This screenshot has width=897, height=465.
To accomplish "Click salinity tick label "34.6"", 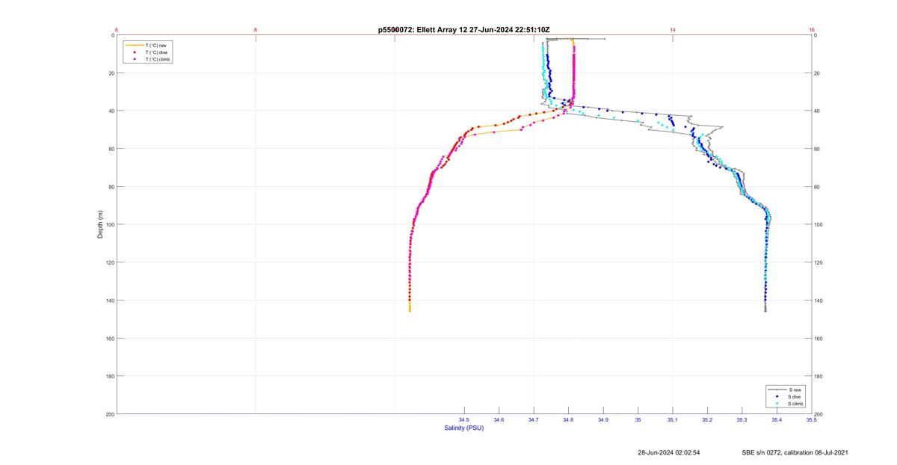I will pyautogui.click(x=499, y=420).
